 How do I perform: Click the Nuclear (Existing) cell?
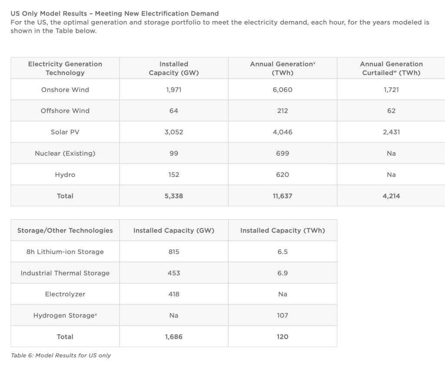tap(65, 153)
